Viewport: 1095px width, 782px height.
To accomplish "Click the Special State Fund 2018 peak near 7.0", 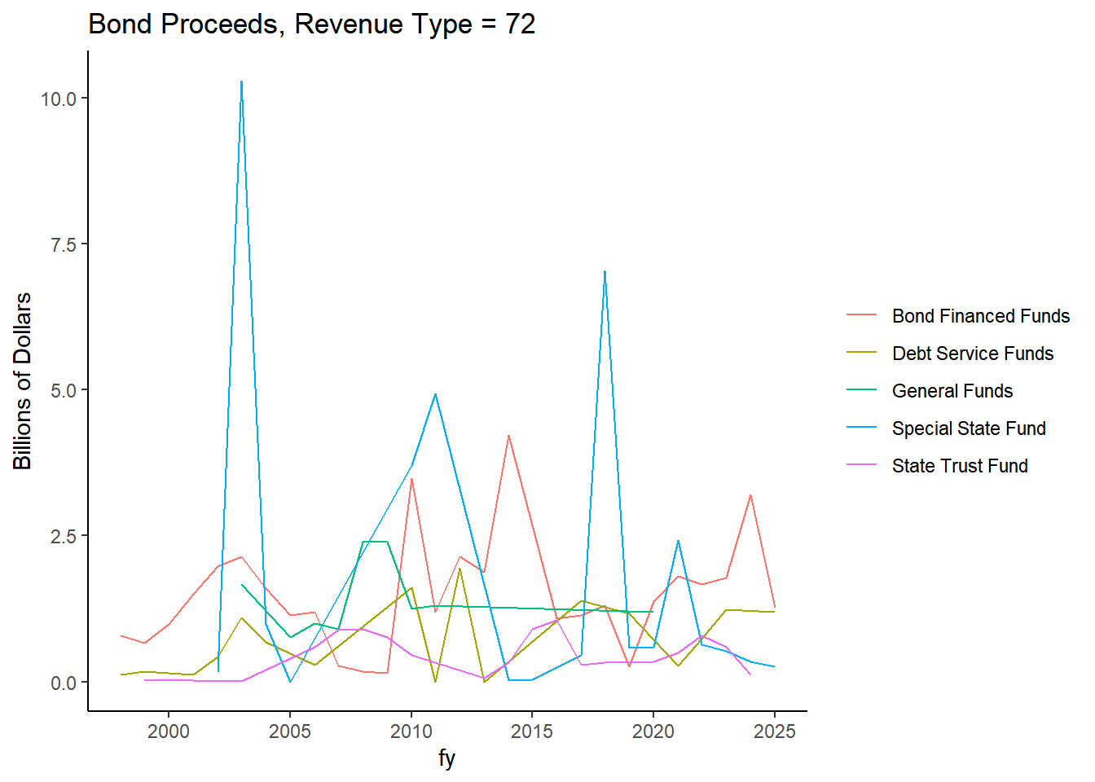I will coord(605,271).
